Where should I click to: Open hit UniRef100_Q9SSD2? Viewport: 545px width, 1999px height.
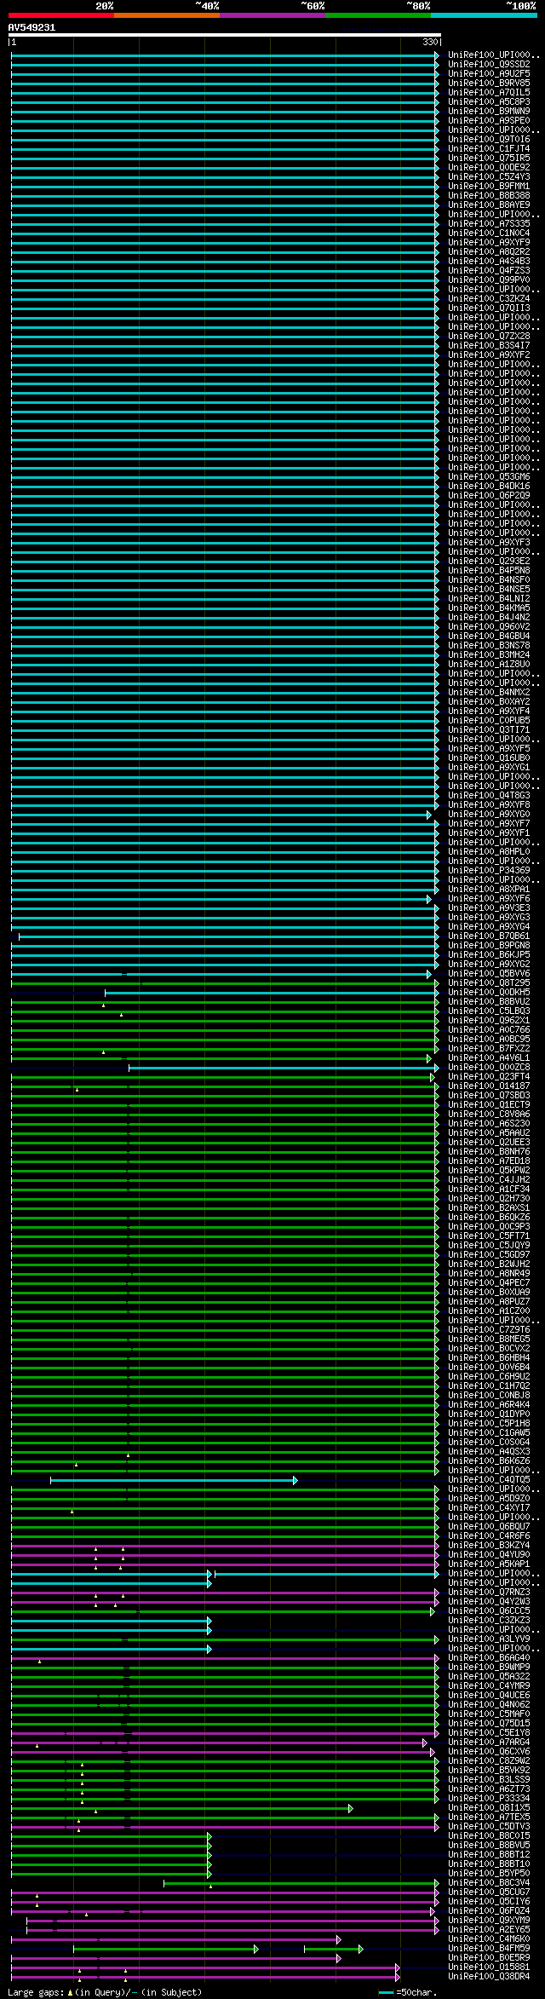pyautogui.click(x=489, y=64)
